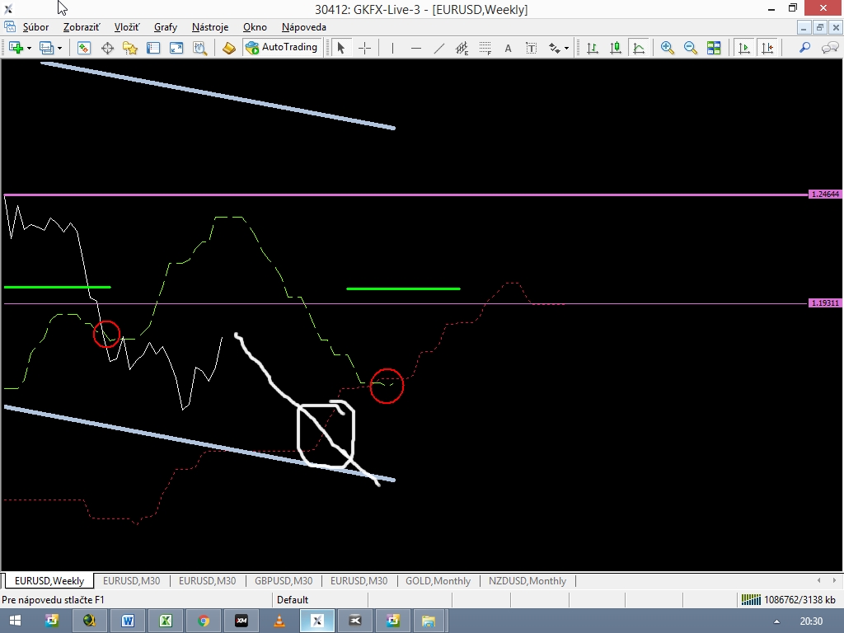Expand the arrows objects dropdown
This screenshot has width=844, height=633.
point(566,48)
